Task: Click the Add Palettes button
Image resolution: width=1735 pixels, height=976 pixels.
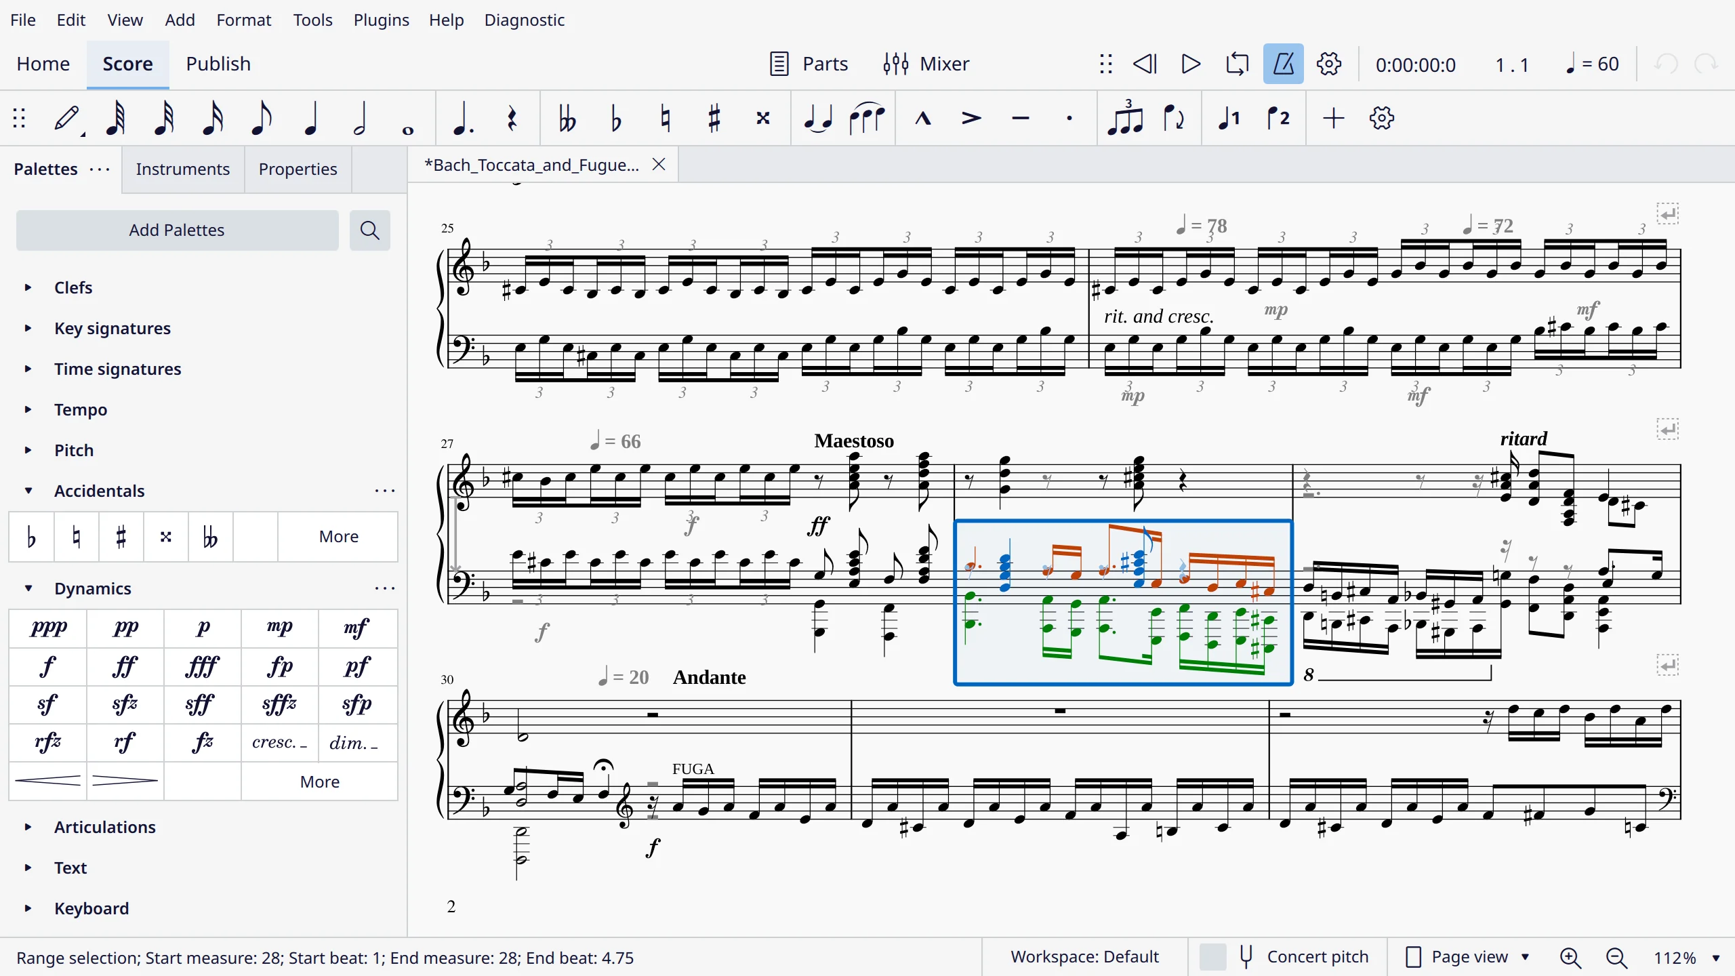Action: point(177,230)
